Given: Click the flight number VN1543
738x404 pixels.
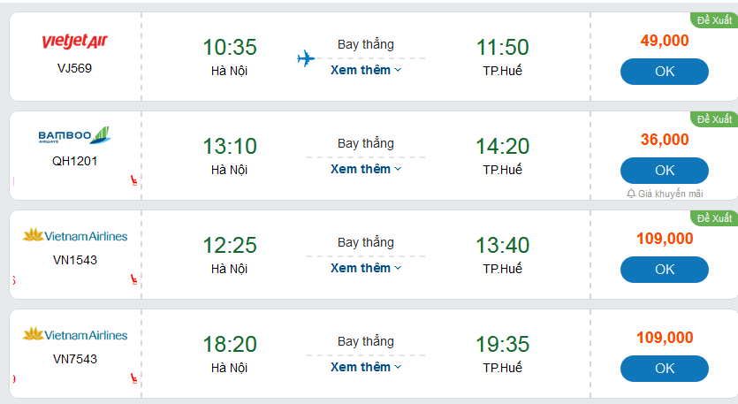Looking at the screenshot, I should pyautogui.click(x=75, y=260).
